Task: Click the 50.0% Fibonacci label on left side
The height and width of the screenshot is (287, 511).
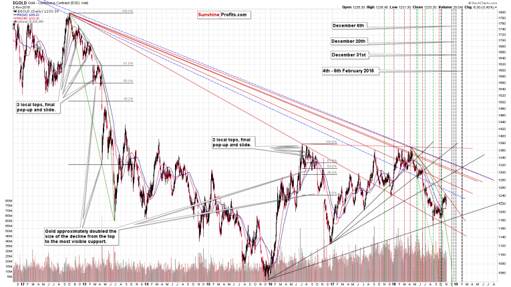Action: click(128, 81)
